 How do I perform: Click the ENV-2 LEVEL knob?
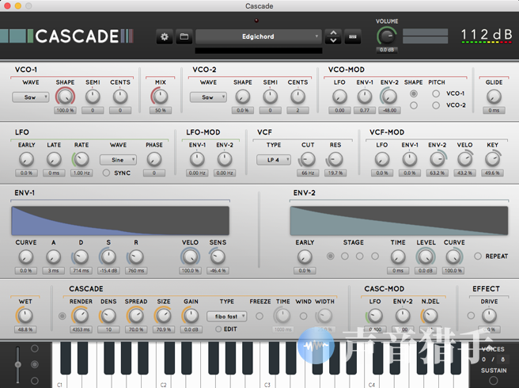(x=426, y=257)
